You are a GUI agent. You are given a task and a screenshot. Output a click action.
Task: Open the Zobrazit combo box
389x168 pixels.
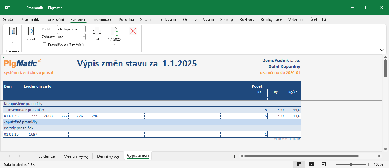point(71,37)
